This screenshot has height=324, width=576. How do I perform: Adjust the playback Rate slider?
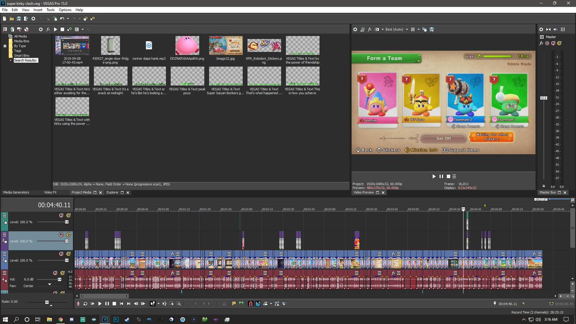tap(47, 302)
